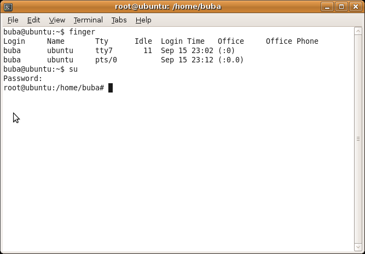Click the 'Office Phone' column header
365x254 pixels.
point(292,41)
